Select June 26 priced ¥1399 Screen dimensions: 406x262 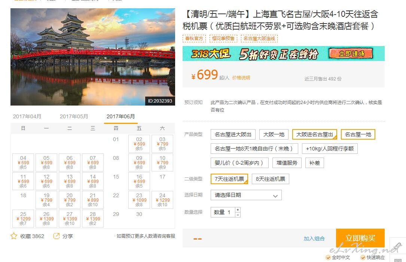pyautogui.click(x=46, y=219)
